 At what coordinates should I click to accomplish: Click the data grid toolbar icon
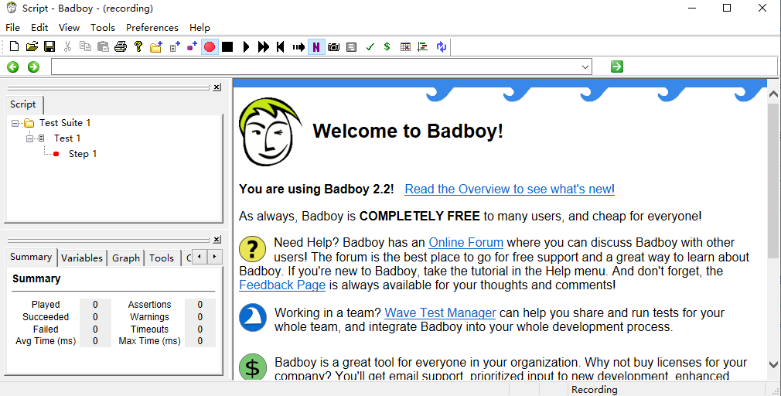coord(405,47)
